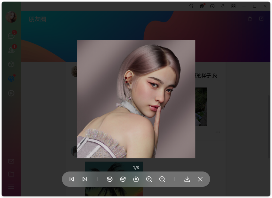Open the hamburger menu in sidebar
This screenshot has height=198, width=272.
point(11,187)
